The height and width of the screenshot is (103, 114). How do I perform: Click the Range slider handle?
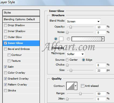tap(80, 94)
